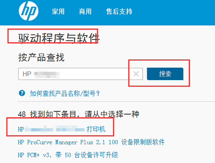This screenshot has width=215, height=163.
Task: Open the 商用 menu
Action: click(85, 12)
